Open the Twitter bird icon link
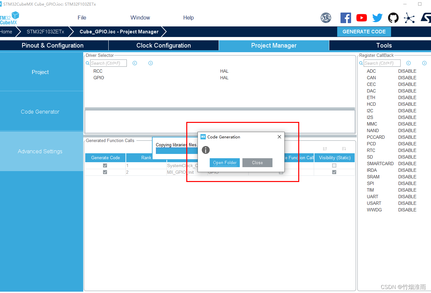This screenshot has width=431, height=293. click(x=377, y=18)
